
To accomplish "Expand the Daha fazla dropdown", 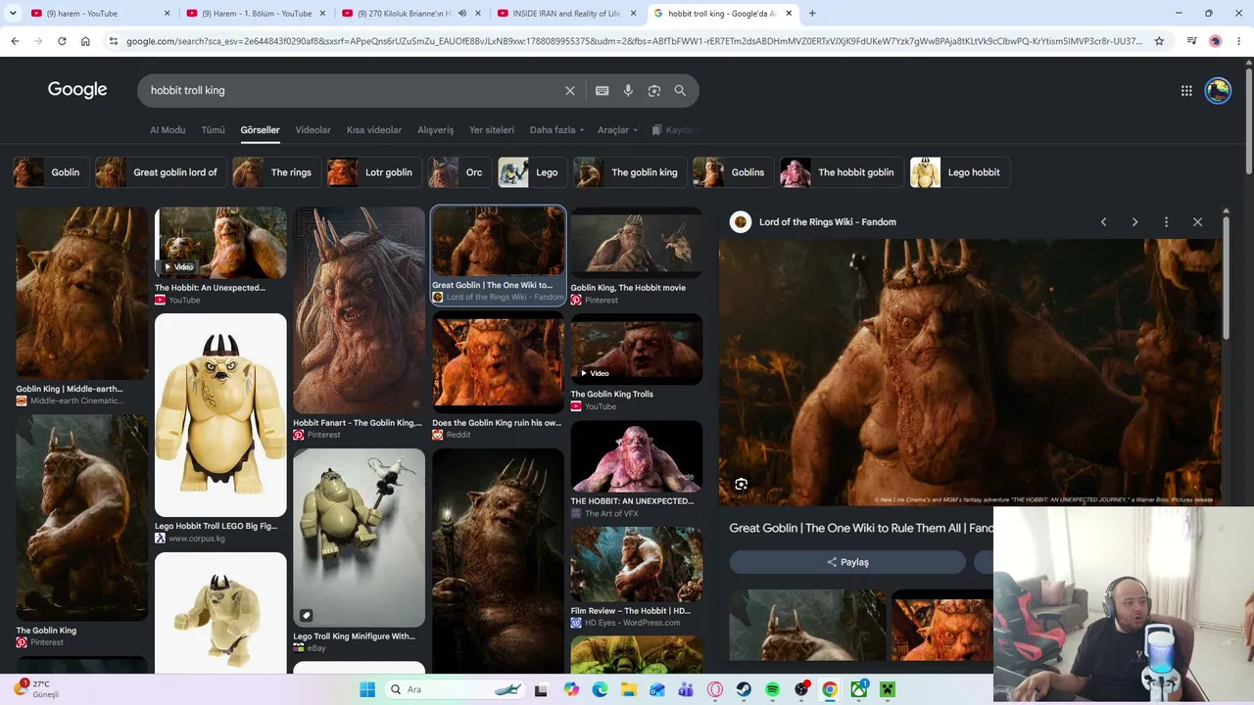I will pos(556,130).
